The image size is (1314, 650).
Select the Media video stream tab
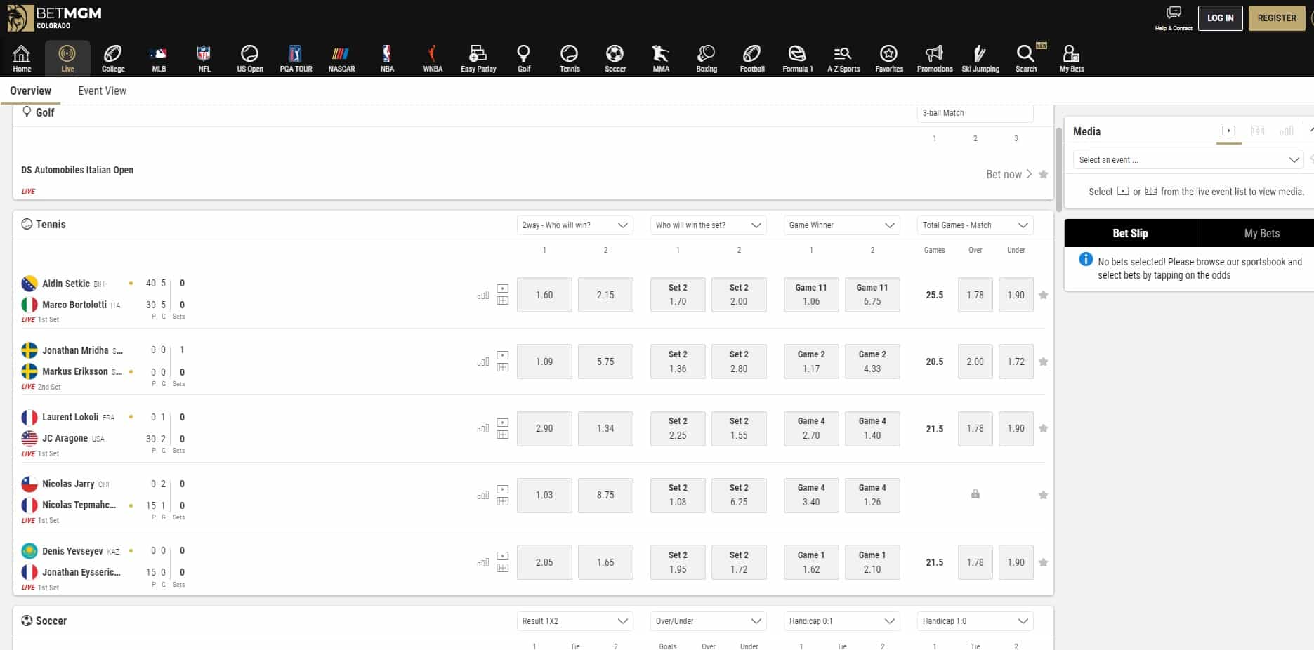tap(1228, 131)
